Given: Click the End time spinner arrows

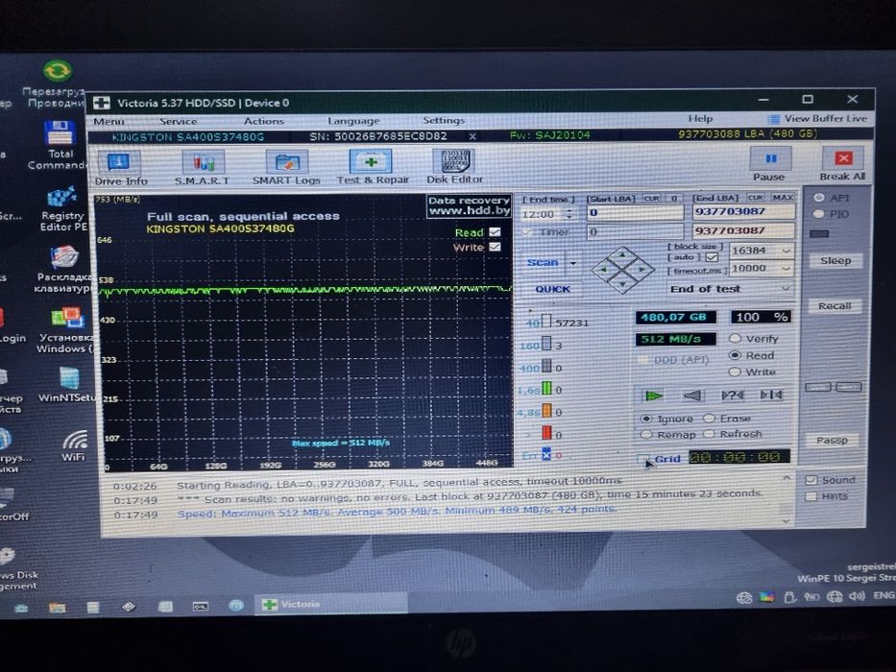Looking at the screenshot, I should pos(569,214).
